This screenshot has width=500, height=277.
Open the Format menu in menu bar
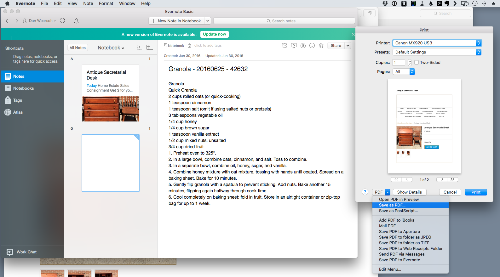[x=106, y=3]
